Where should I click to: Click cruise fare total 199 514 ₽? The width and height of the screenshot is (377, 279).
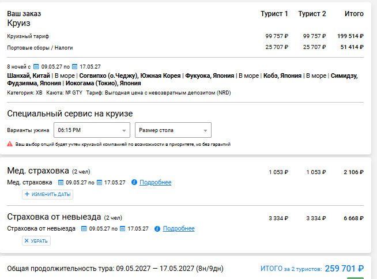(x=350, y=36)
